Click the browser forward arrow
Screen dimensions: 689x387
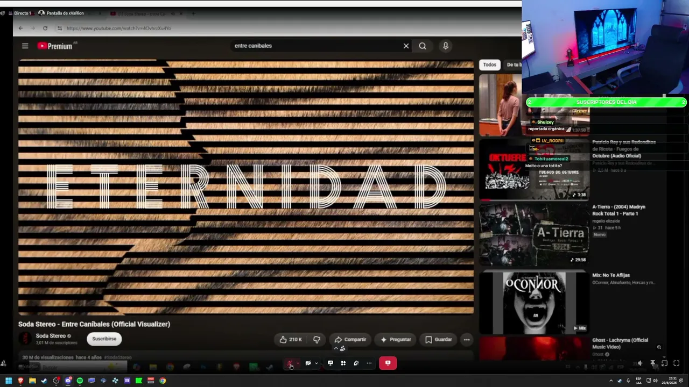tap(33, 28)
